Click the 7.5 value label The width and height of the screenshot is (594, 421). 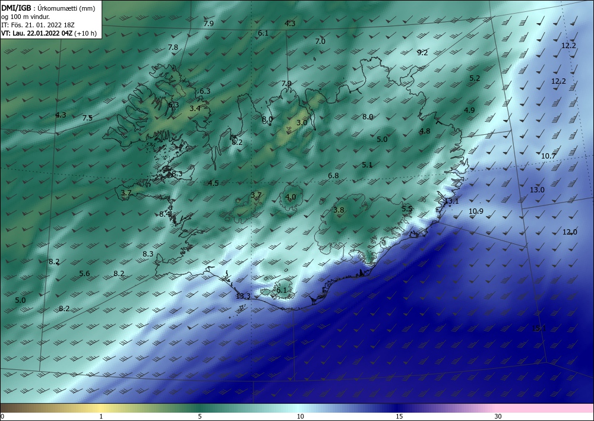(87, 118)
